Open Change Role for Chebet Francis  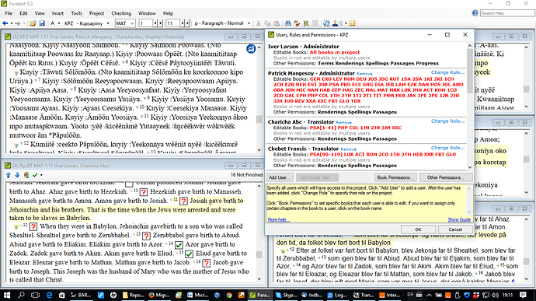pyautogui.click(x=447, y=148)
